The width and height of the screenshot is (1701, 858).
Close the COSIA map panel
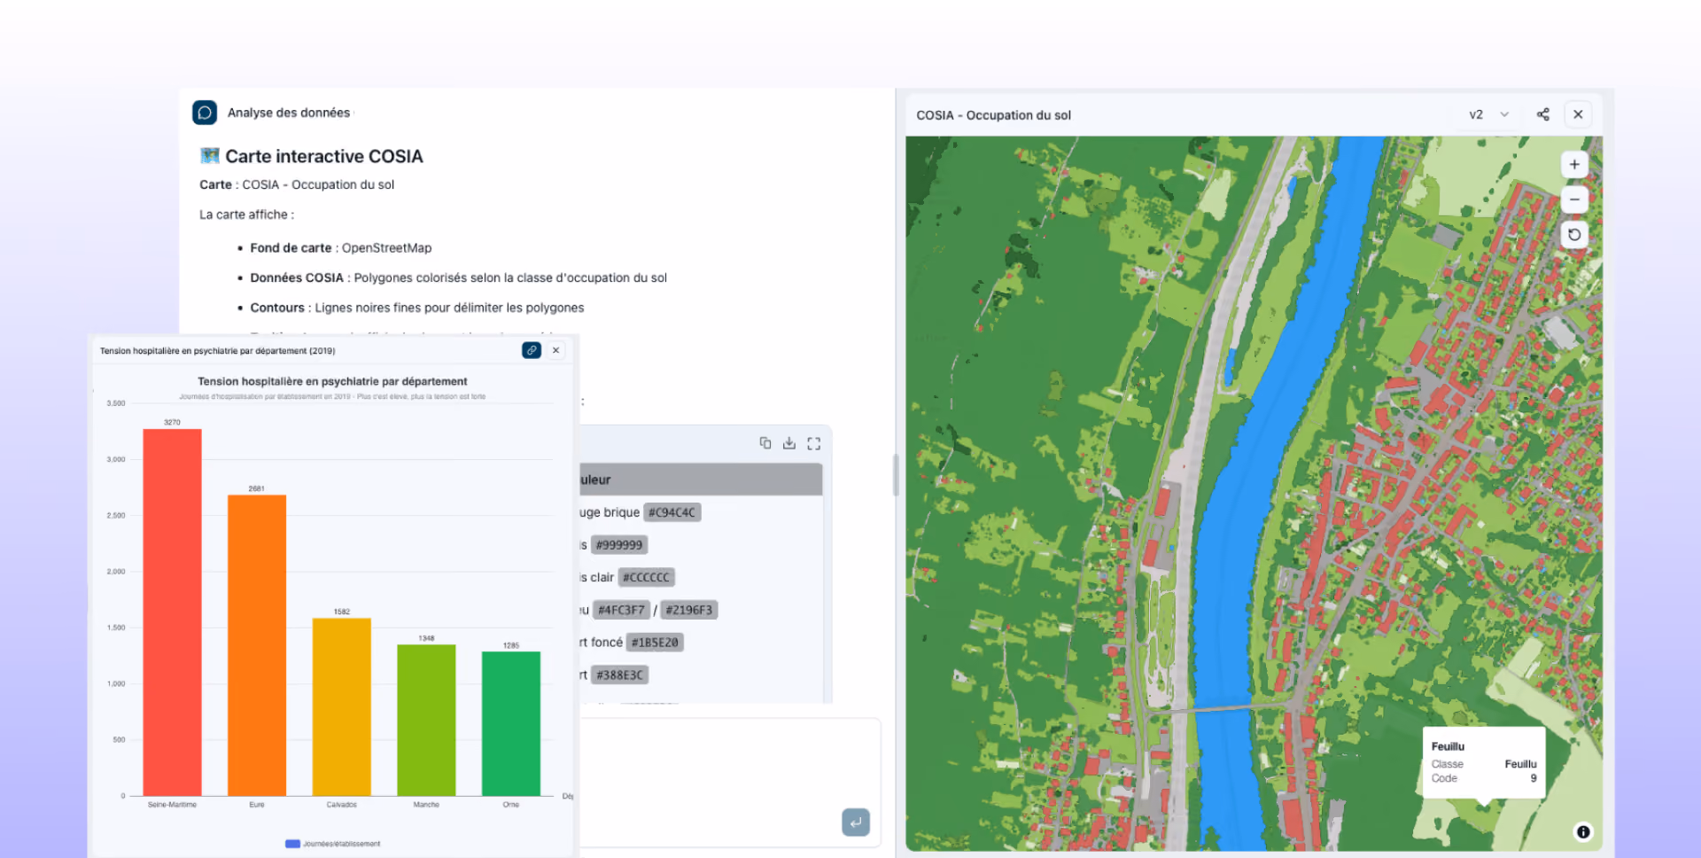1578,114
